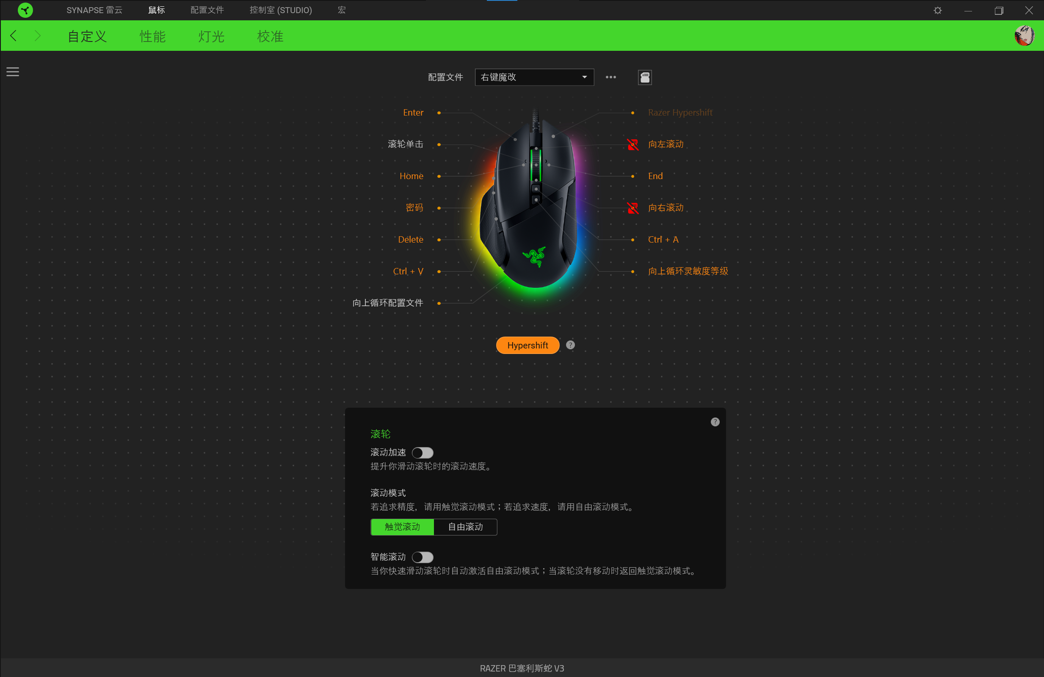Open the 右键魔改 profile dropdown
1044x677 pixels.
(x=534, y=77)
